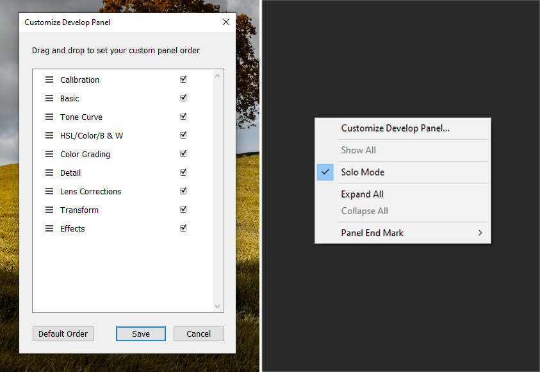
Task: Choose Collapse All from the context menu
Action: coord(402,210)
